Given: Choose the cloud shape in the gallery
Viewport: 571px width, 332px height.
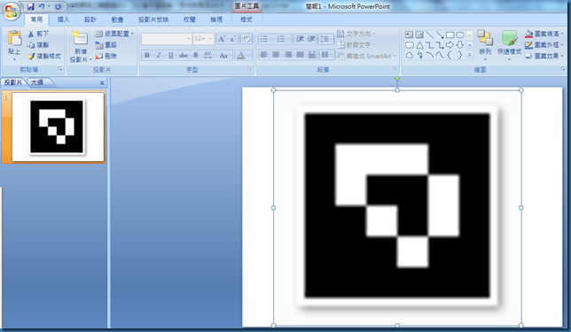Looking at the screenshot, I should click(410, 55).
